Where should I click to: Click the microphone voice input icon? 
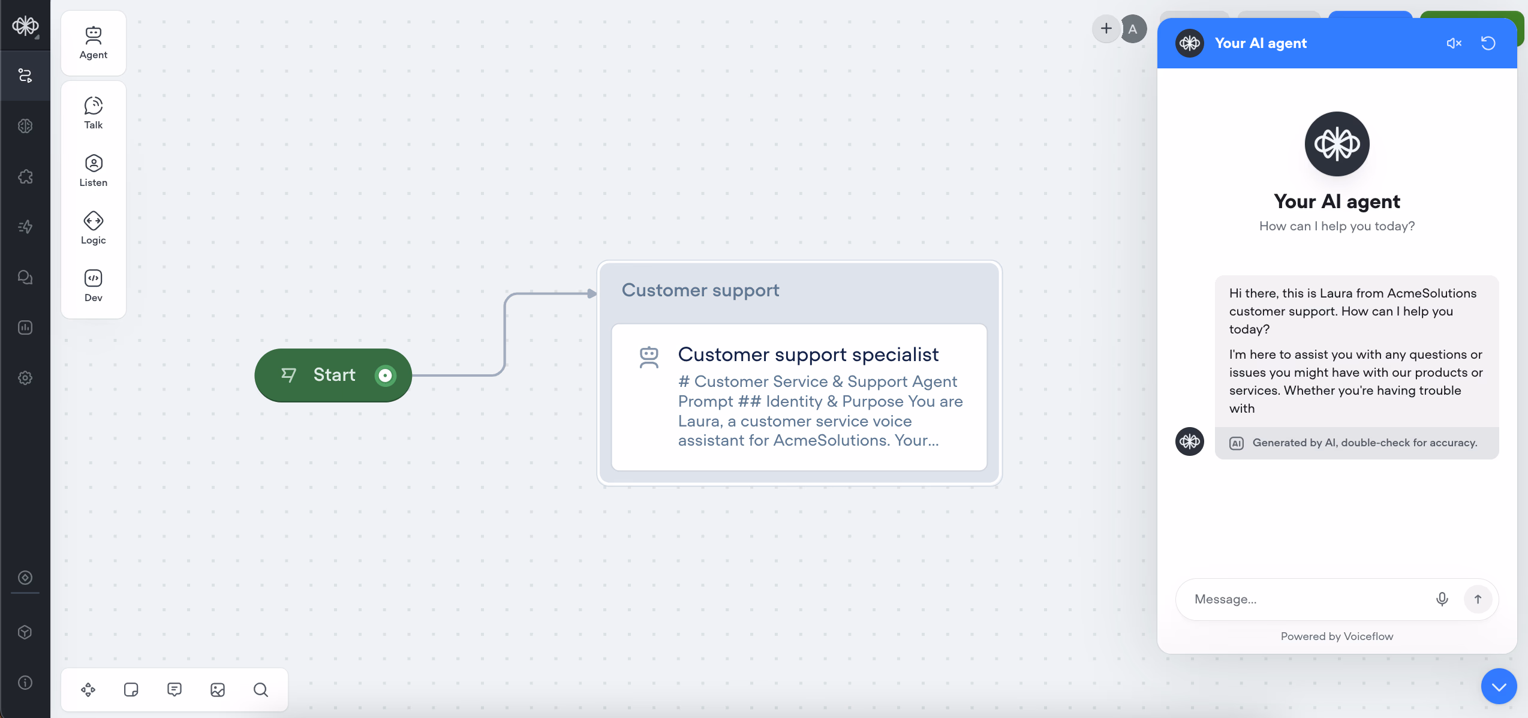point(1442,599)
